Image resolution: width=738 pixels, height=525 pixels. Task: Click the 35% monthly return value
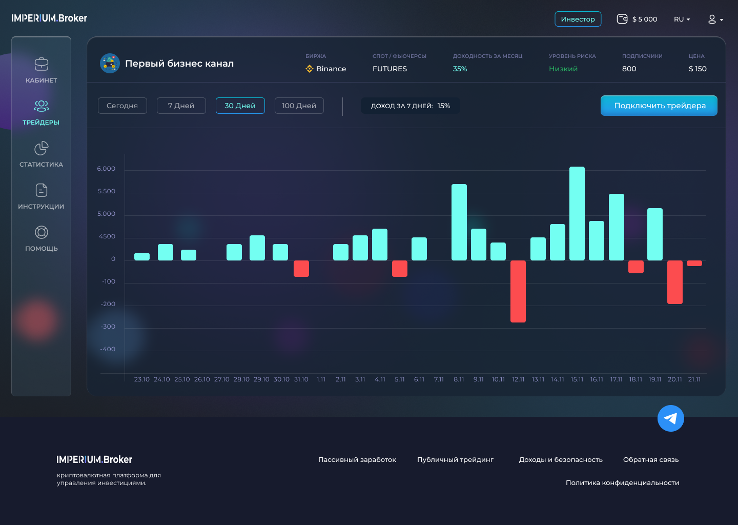[460, 69]
